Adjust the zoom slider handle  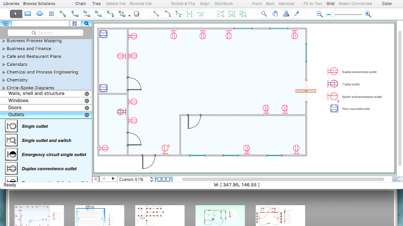[333, 14]
